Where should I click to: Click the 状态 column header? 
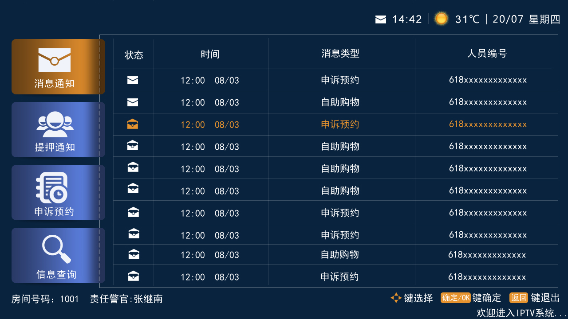coord(134,54)
